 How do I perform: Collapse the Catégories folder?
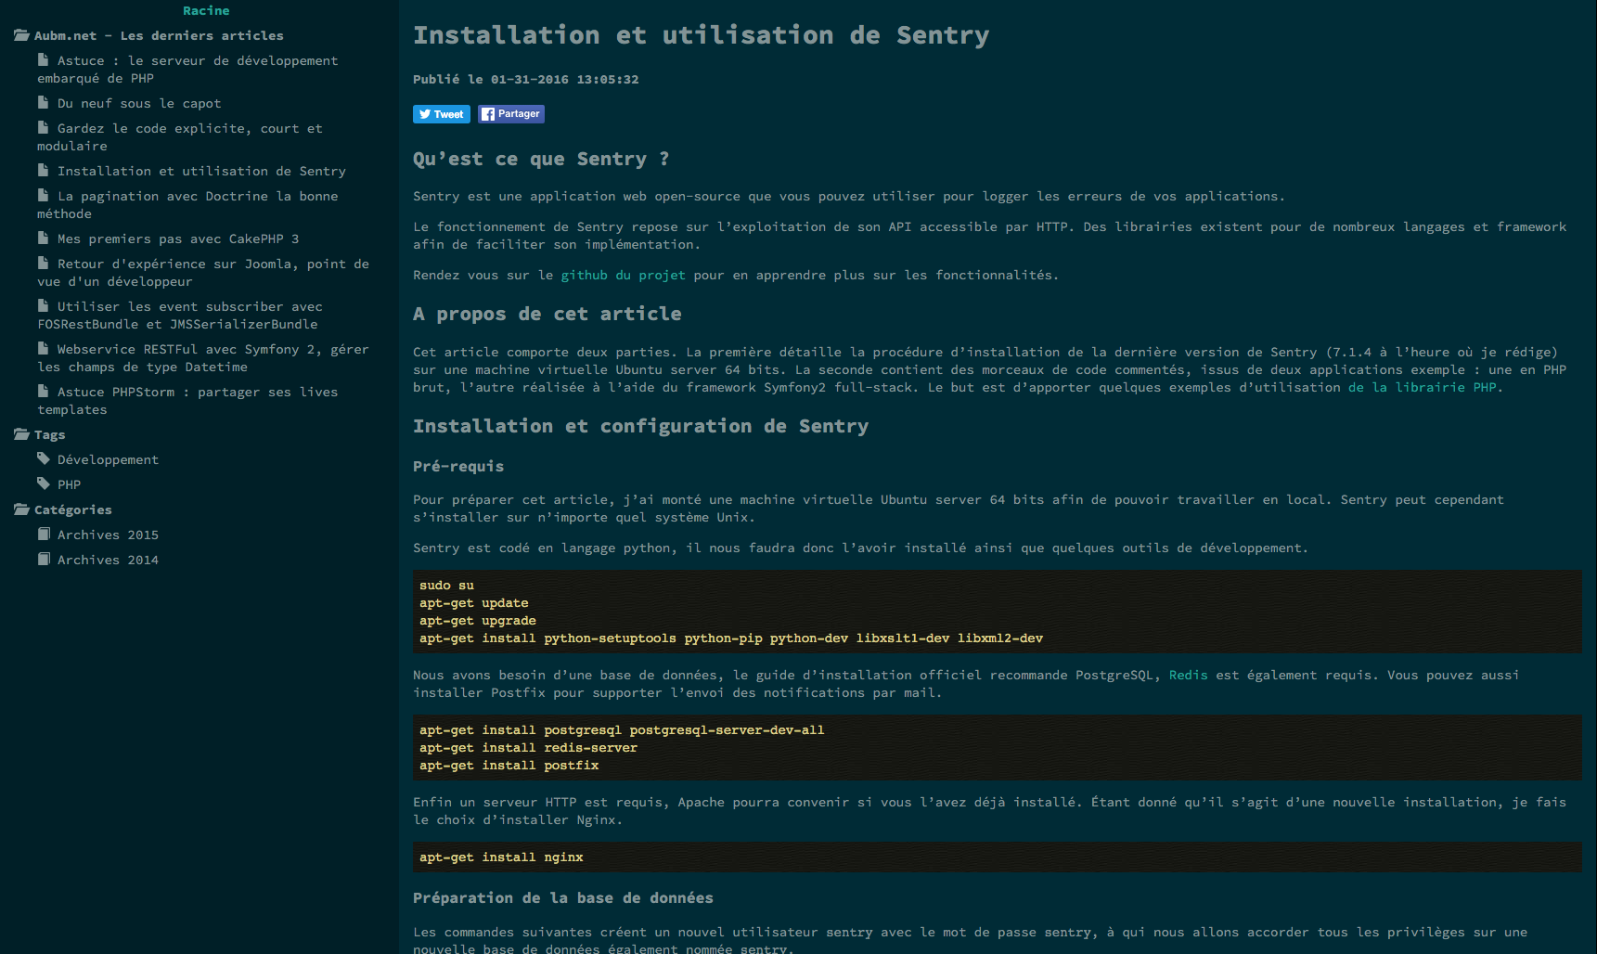point(21,509)
